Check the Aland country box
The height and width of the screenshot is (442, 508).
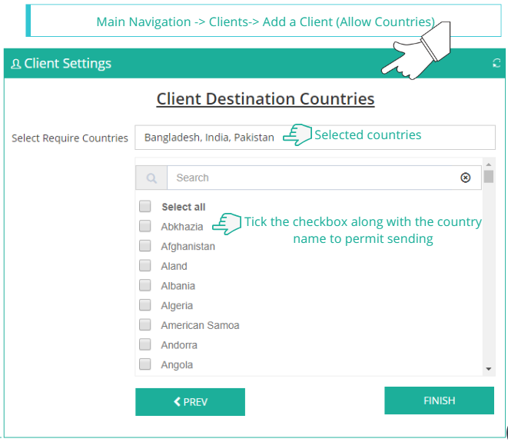pos(144,266)
